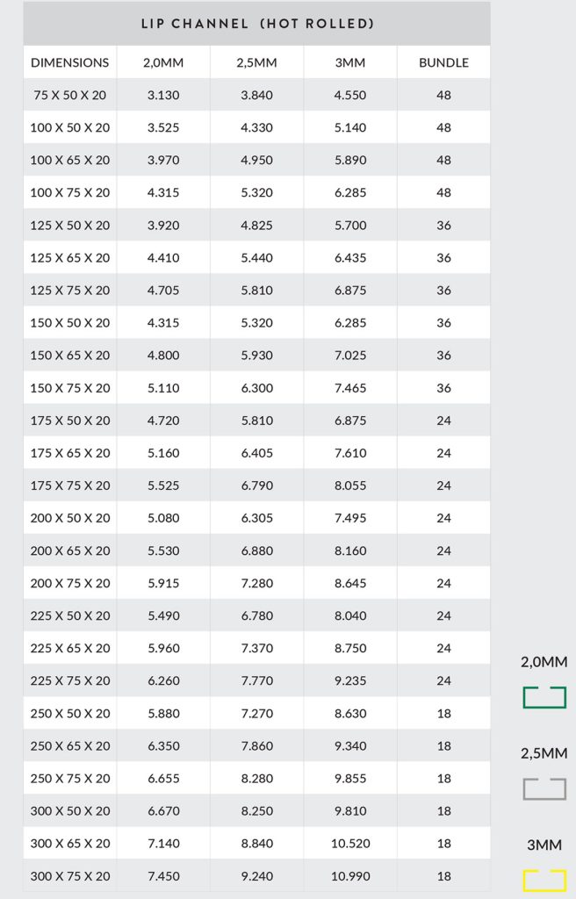576x899 pixels.
Task: Click the green 2,0MM channel profile icon
Action: click(544, 698)
